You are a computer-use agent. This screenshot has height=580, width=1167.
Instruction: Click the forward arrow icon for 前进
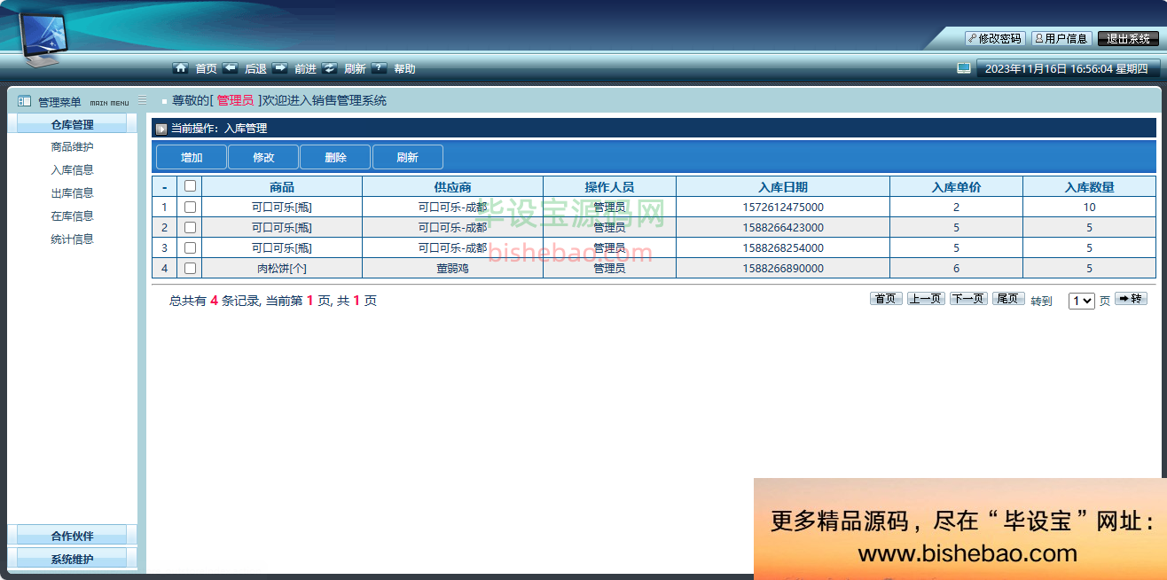(x=280, y=68)
